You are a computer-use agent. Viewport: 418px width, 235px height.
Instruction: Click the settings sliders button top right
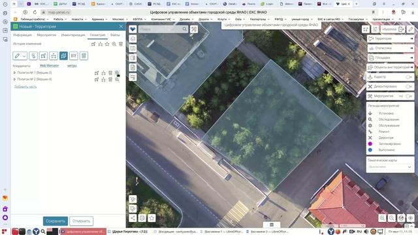pos(375,29)
